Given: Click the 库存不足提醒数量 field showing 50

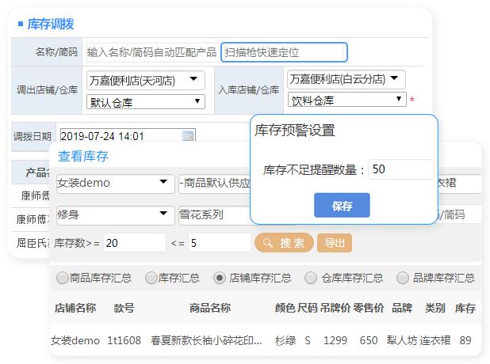Looking at the screenshot, I should point(401,169).
